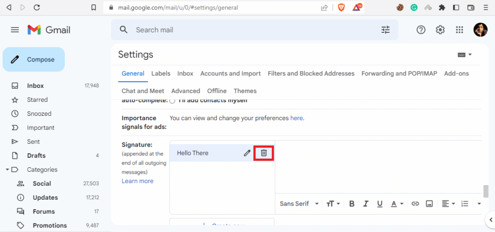Click the Compose button

tap(34, 59)
